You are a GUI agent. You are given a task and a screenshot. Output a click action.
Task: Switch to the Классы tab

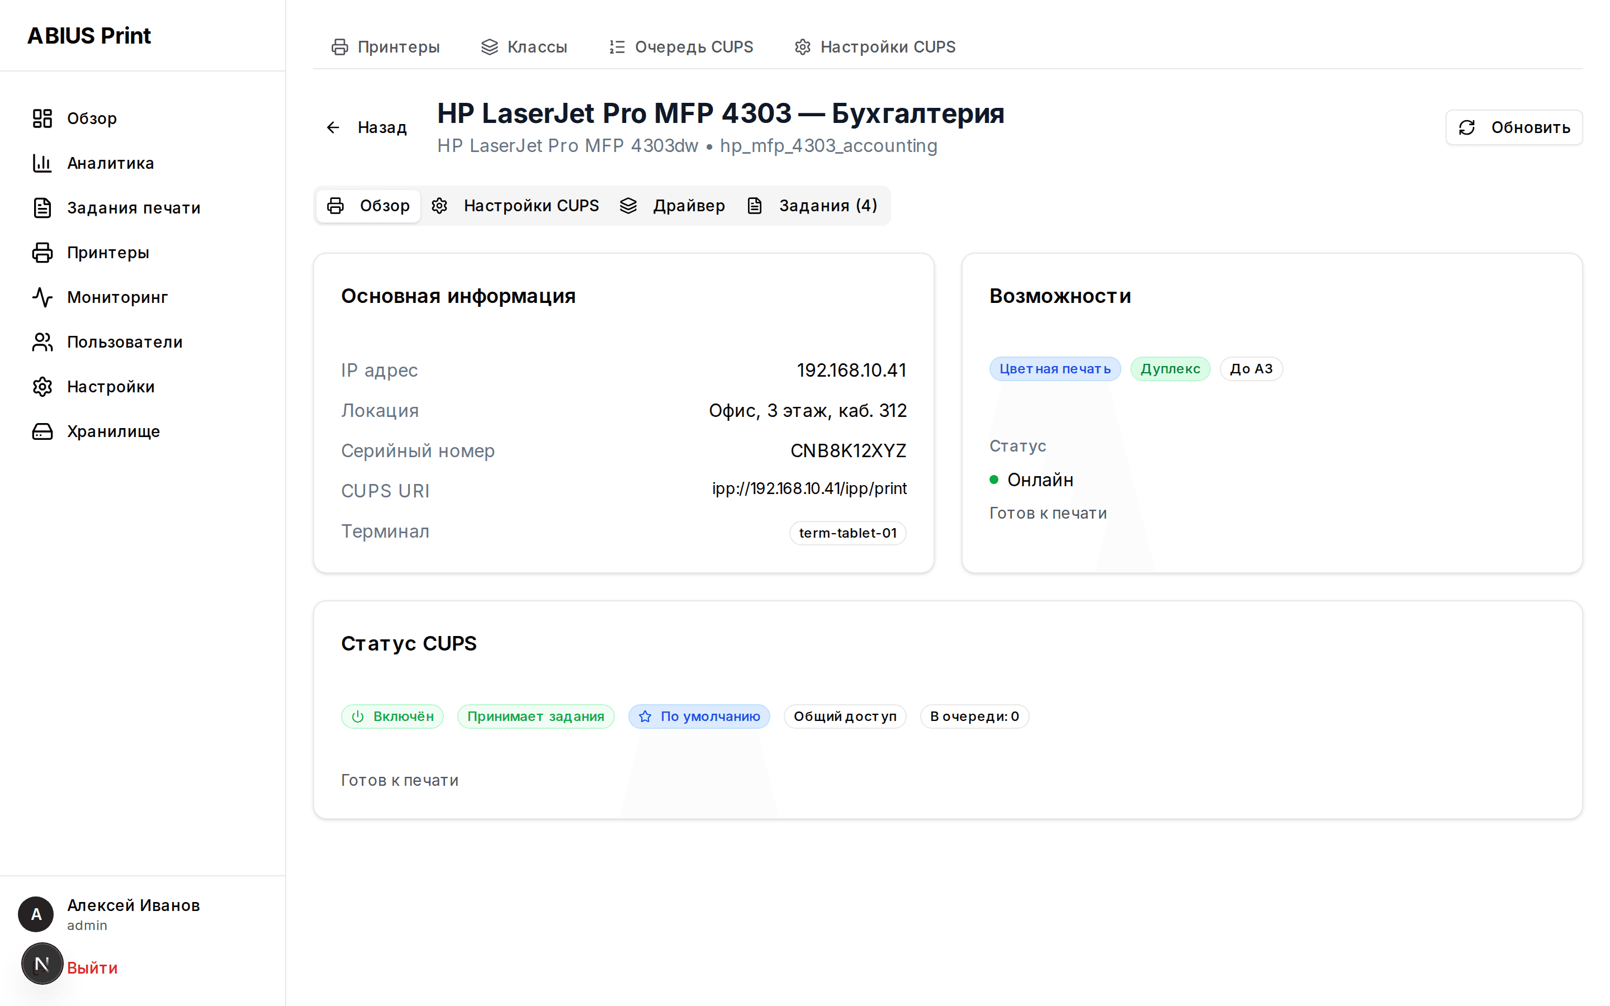[x=524, y=46]
